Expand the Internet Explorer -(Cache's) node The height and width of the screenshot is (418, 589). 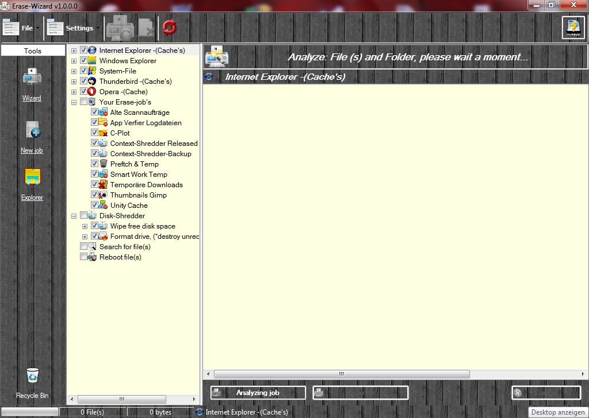click(x=74, y=51)
